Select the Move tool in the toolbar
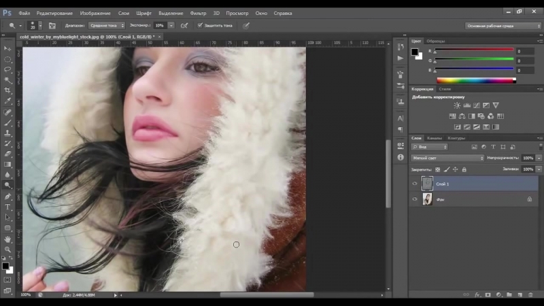The width and height of the screenshot is (544, 306). pyautogui.click(x=7, y=49)
